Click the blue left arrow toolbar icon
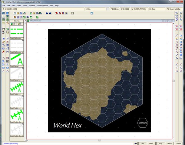The image size is (185, 145). [x=47, y=13]
